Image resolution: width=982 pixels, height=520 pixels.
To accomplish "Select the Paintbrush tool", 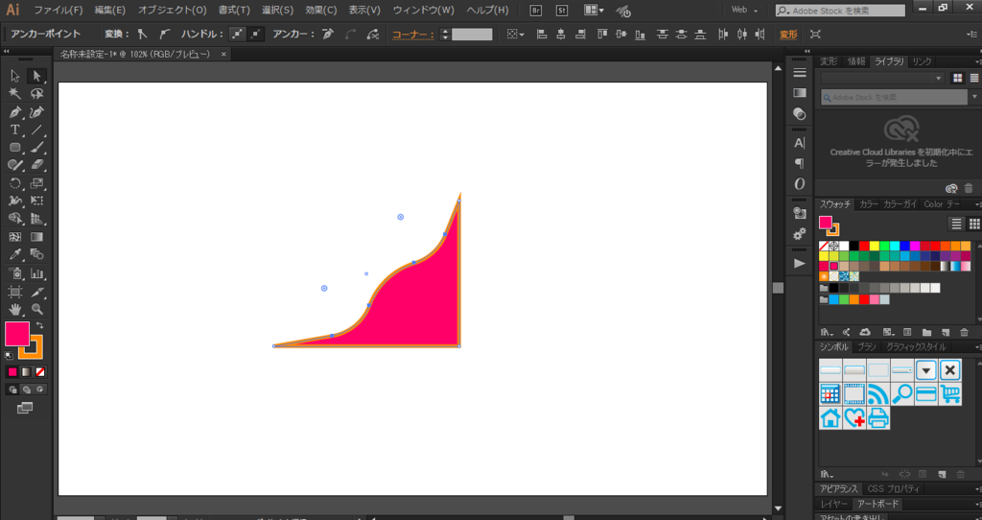I will (x=37, y=147).
